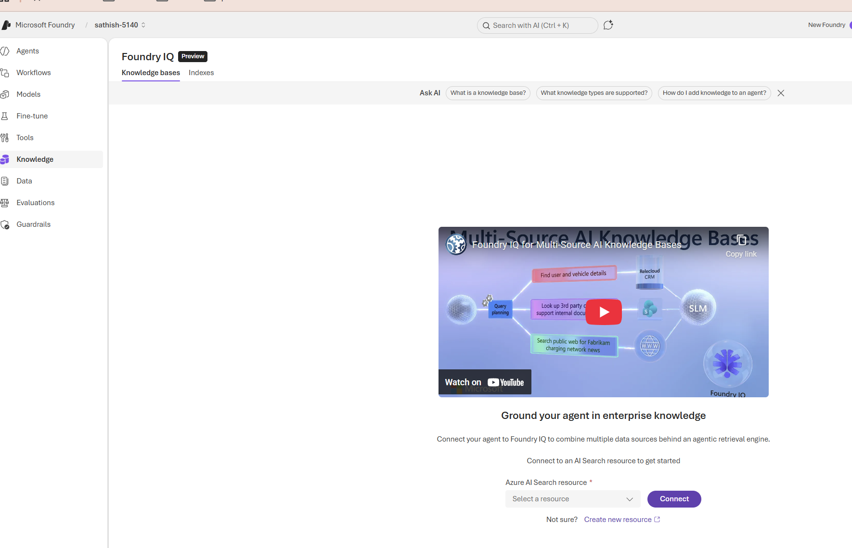Image resolution: width=852 pixels, height=548 pixels.
Task: Open the Workflows sidebar icon
Action: point(5,73)
